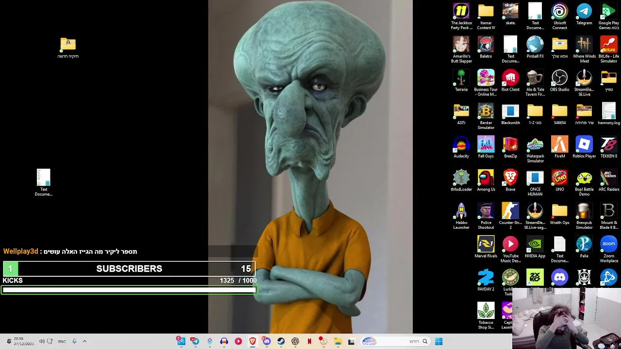Image resolution: width=621 pixels, height=349 pixels.
Task: Open the Fall Guys shortcut
Action: pos(486,147)
